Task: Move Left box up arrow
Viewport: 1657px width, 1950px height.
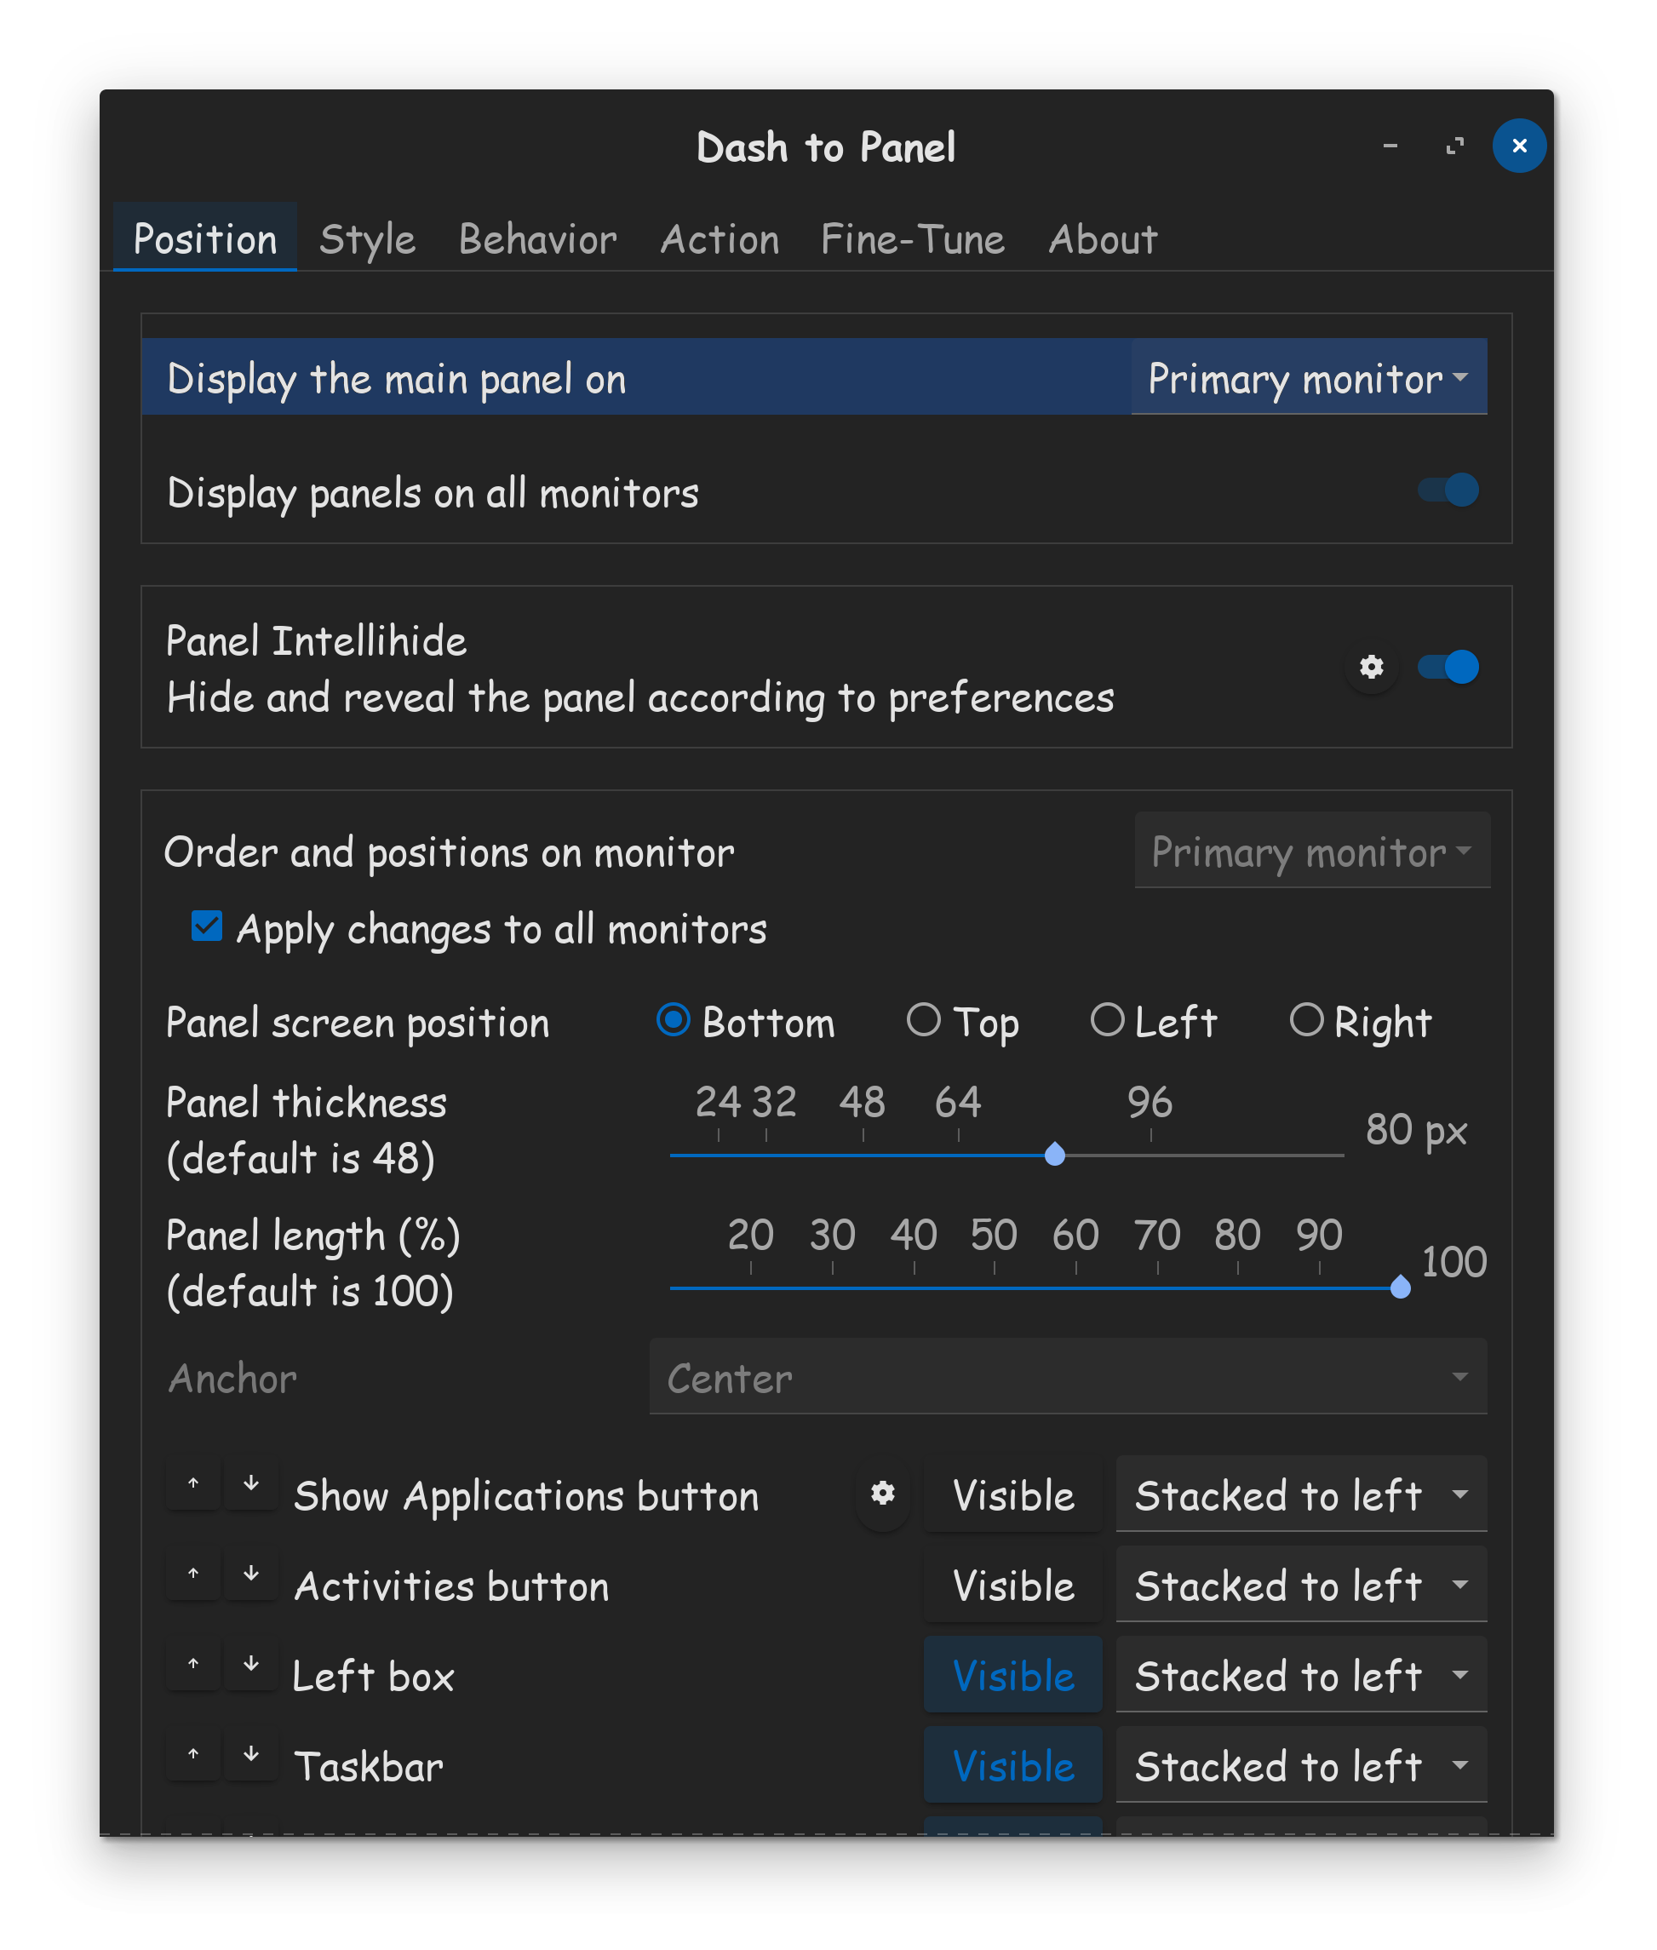Action: tap(193, 1665)
